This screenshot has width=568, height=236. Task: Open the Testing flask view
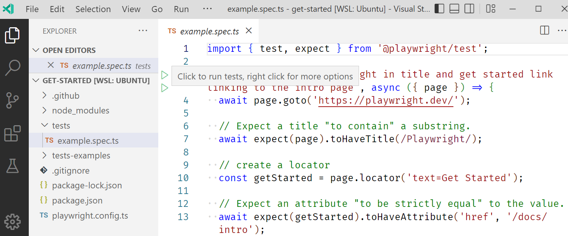[x=12, y=166]
